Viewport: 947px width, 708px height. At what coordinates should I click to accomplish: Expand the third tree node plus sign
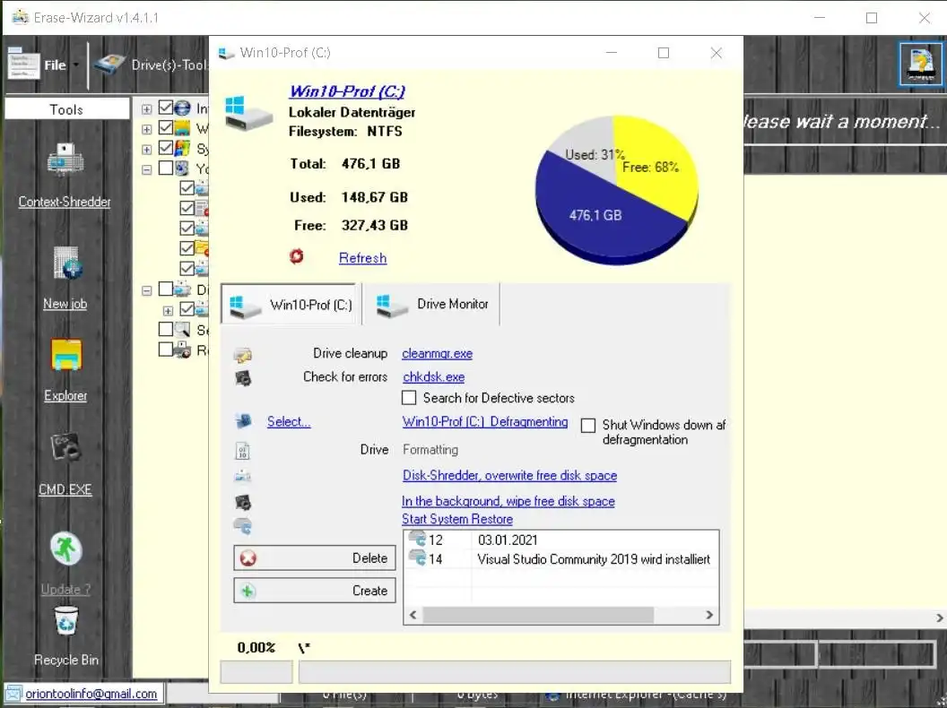pyautogui.click(x=147, y=149)
